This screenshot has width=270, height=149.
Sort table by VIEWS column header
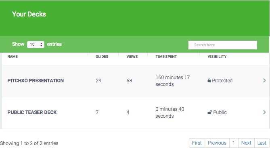pos(132,57)
